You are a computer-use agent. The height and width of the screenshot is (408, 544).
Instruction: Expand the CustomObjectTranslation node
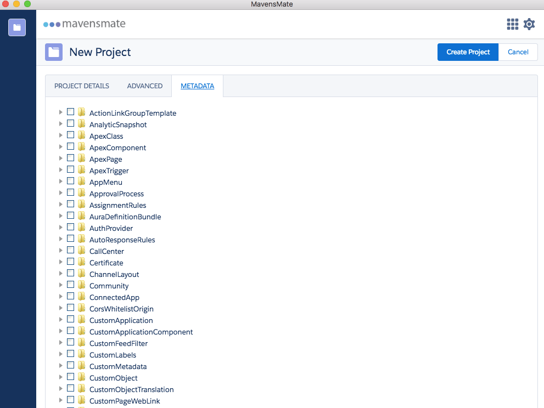[60, 388]
